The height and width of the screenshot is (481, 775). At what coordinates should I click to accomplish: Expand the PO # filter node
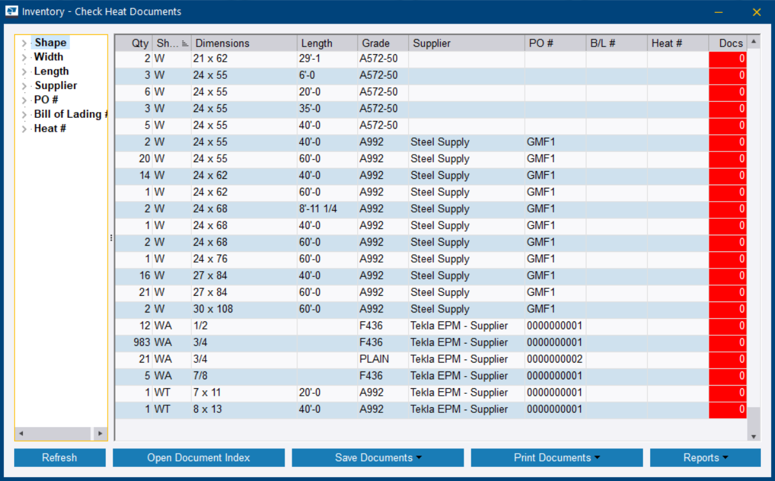click(x=24, y=100)
